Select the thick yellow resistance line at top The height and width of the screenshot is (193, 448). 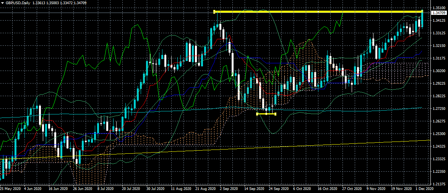pos(318,12)
